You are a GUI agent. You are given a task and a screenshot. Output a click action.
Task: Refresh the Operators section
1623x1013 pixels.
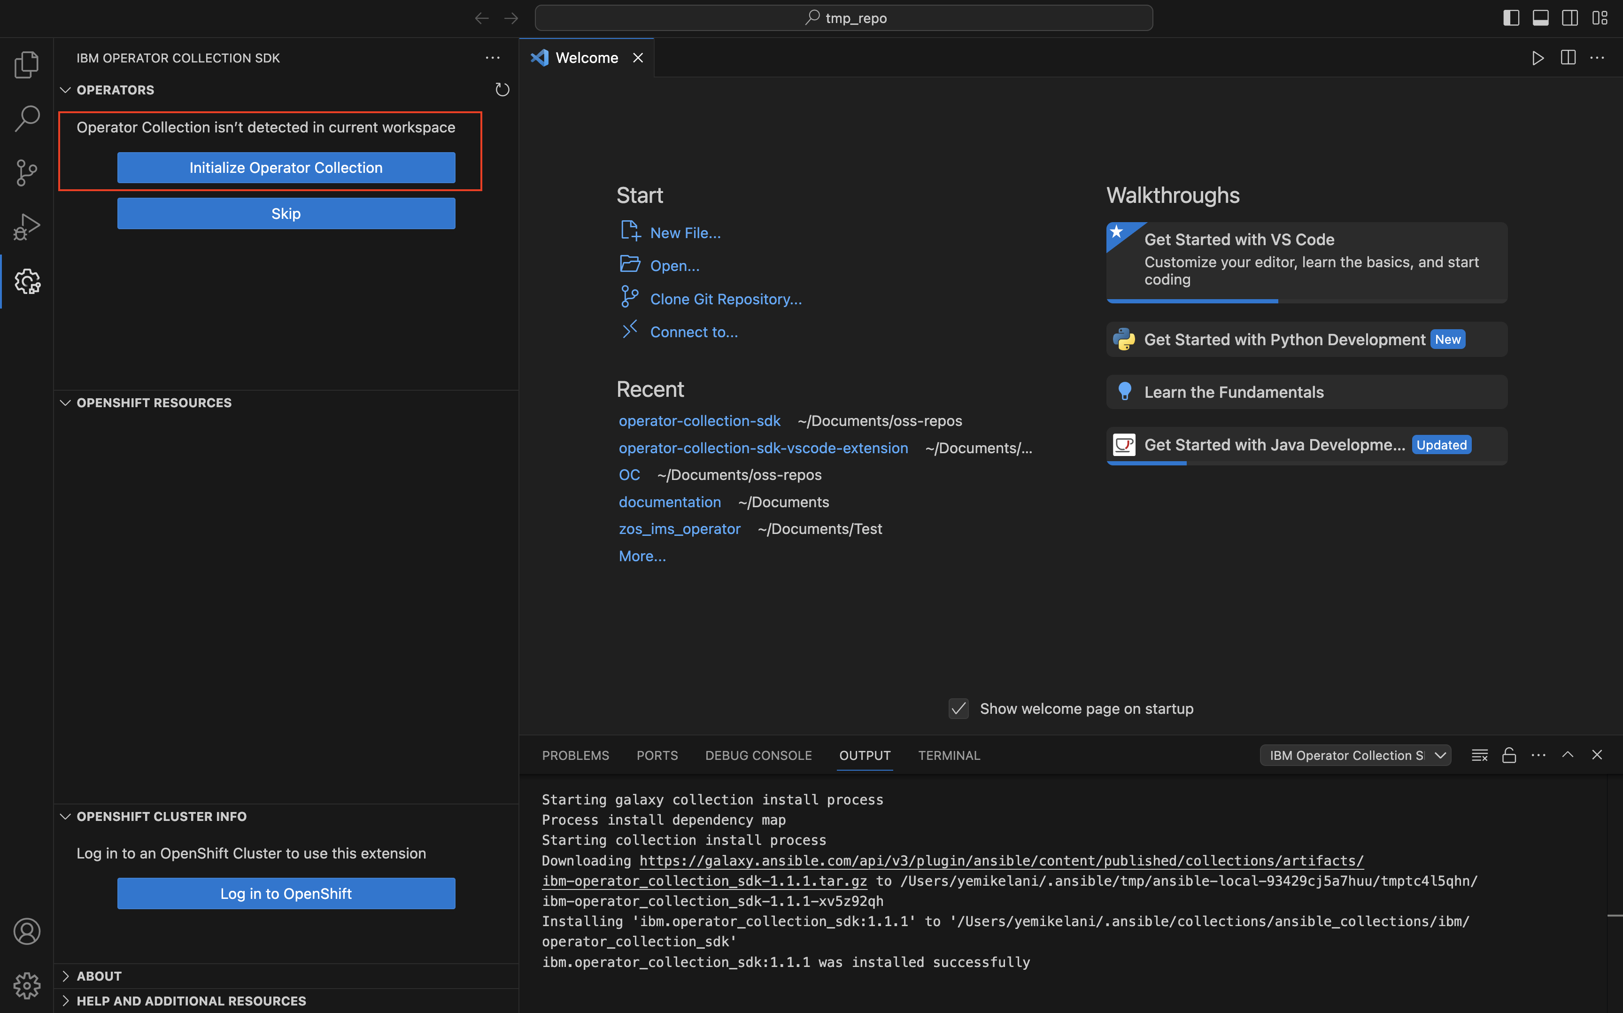point(502,90)
